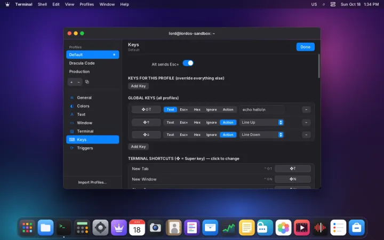Select Ignore mode for Line Up row
The height and width of the screenshot is (240, 384).
pyautogui.click(x=211, y=123)
